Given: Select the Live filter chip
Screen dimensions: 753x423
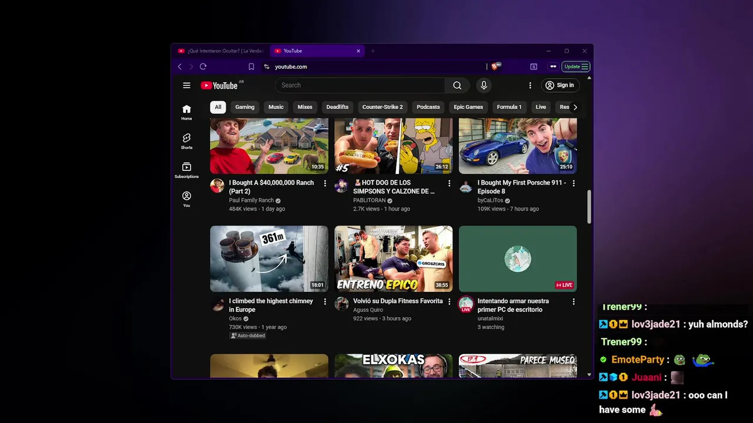Looking at the screenshot, I should (x=541, y=107).
